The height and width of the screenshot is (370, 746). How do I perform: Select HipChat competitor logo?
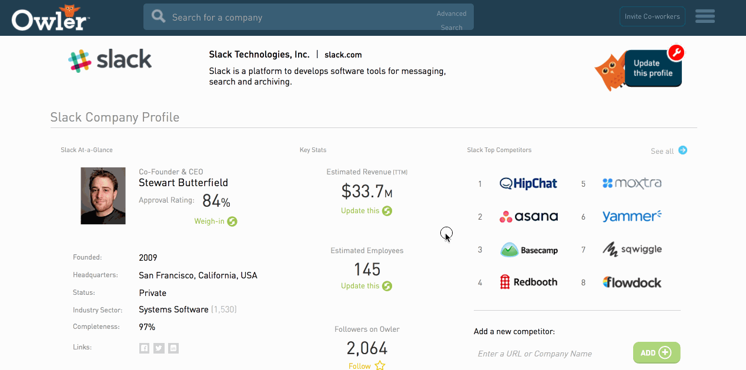528,184
